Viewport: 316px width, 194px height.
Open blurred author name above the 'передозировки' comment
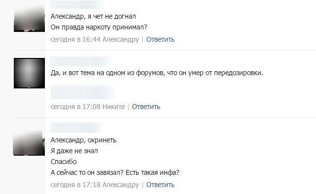point(80,61)
